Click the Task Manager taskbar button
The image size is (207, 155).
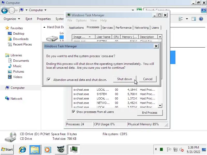pyautogui.click(x=74, y=150)
